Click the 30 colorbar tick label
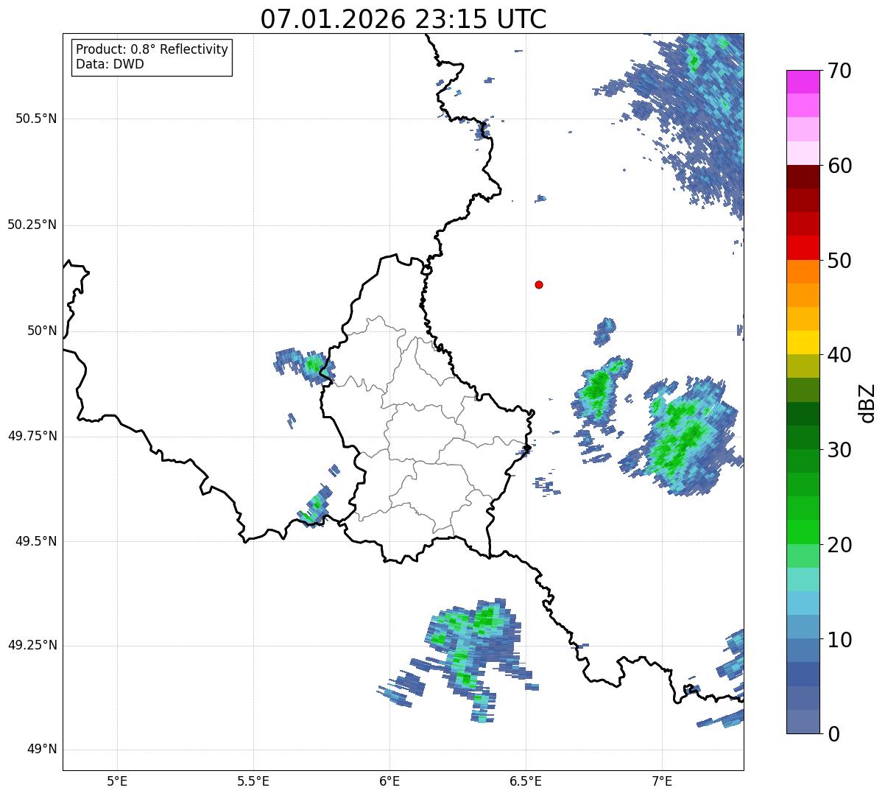The image size is (885, 796). pos(839,450)
